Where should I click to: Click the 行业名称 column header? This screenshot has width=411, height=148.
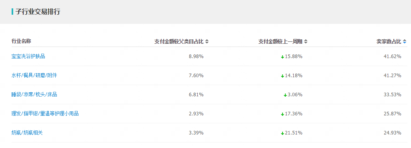pos(21,41)
